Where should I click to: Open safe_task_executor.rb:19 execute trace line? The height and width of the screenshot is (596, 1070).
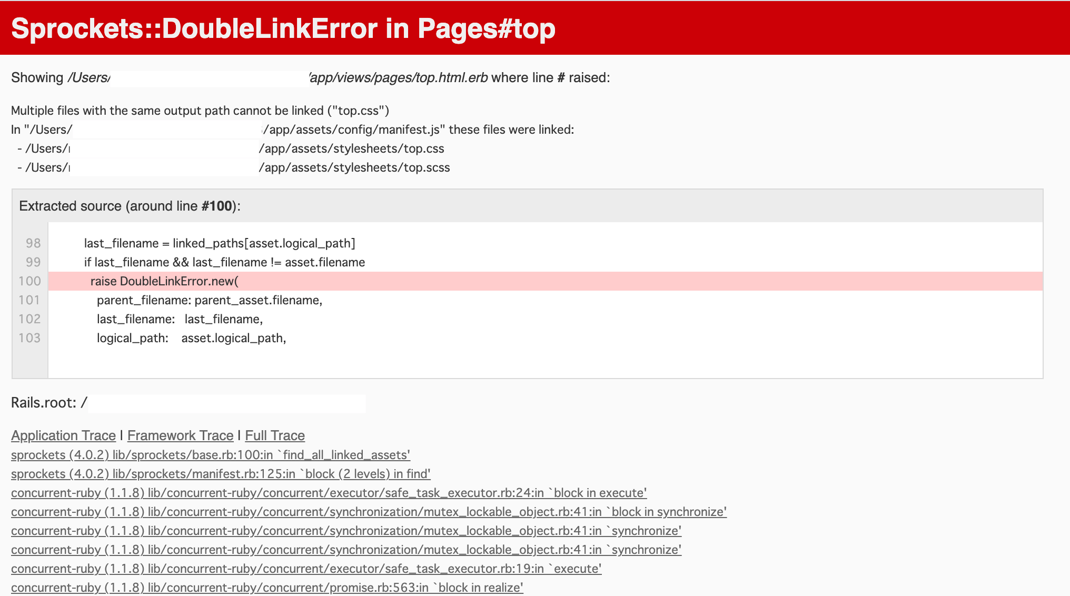pyautogui.click(x=306, y=569)
